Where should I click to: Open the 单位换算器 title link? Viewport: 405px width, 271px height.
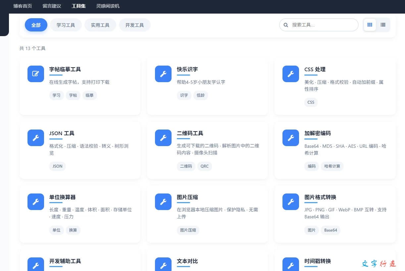click(x=63, y=197)
